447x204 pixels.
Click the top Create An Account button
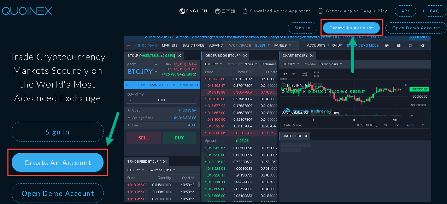pos(351,28)
